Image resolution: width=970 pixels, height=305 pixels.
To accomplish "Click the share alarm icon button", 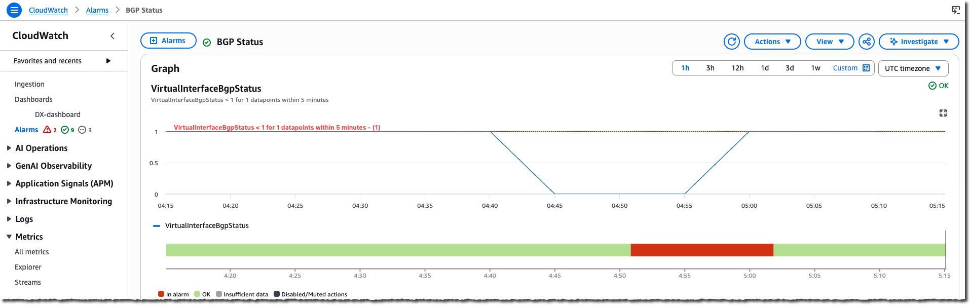I will coord(867,42).
